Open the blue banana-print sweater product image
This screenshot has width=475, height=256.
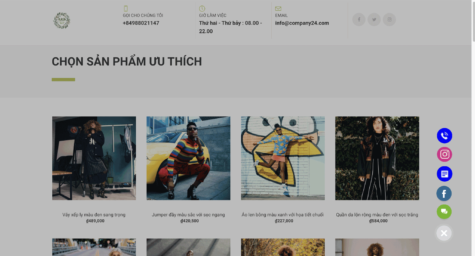click(x=283, y=158)
